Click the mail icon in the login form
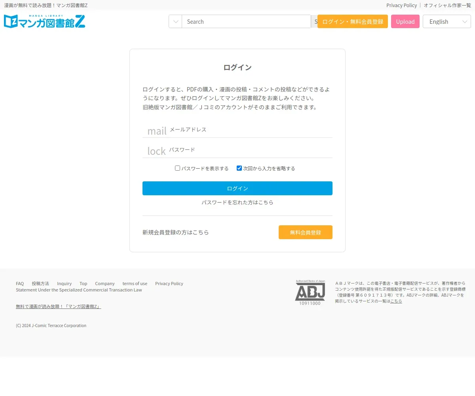The image size is (475, 396). pos(157,131)
